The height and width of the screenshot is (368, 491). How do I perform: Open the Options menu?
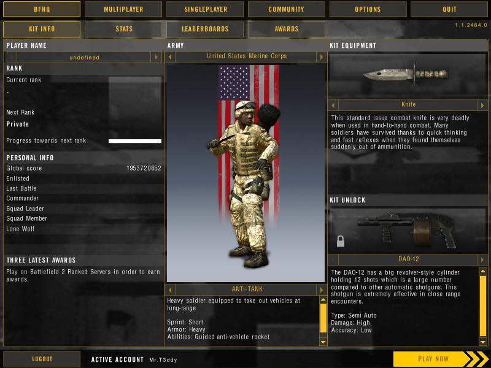tap(368, 9)
